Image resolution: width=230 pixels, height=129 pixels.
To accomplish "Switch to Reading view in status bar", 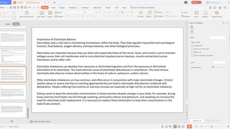I will click(x=183, y=126).
